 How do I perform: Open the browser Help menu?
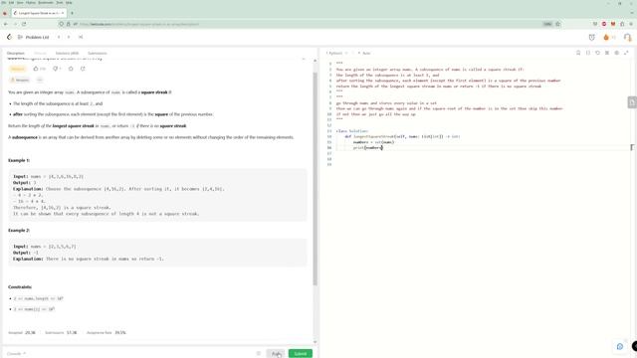69,2
